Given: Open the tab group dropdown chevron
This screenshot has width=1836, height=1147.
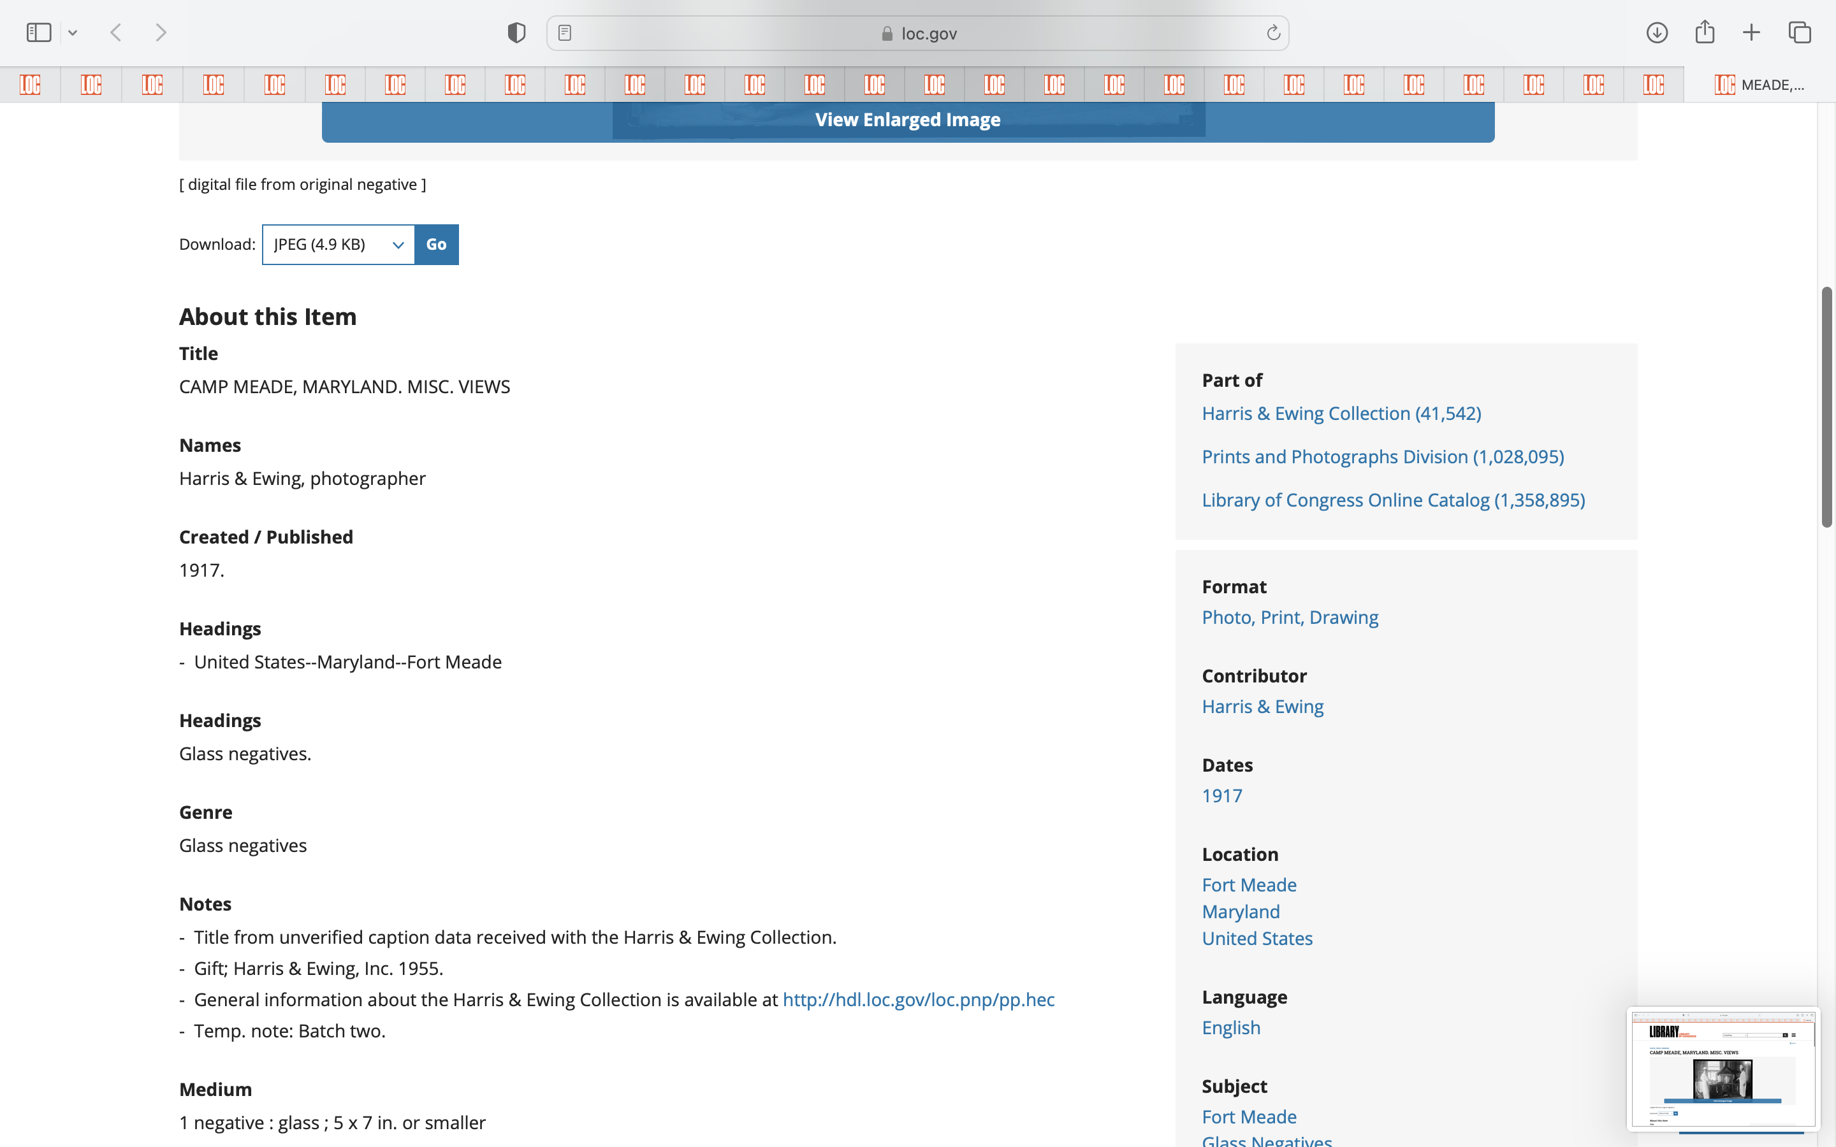Looking at the screenshot, I should coord(73,32).
